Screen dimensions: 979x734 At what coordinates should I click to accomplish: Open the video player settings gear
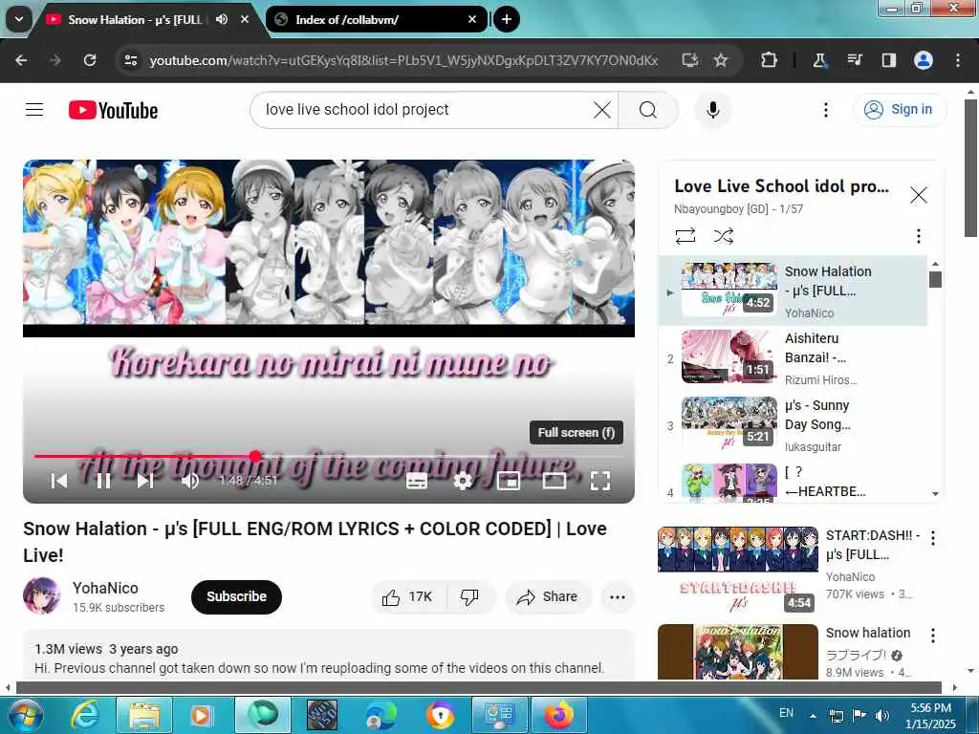[463, 482]
